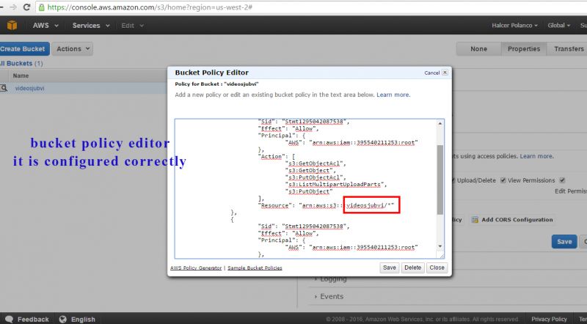Click the globe icon next to English
The image size is (587, 324).
63,319
